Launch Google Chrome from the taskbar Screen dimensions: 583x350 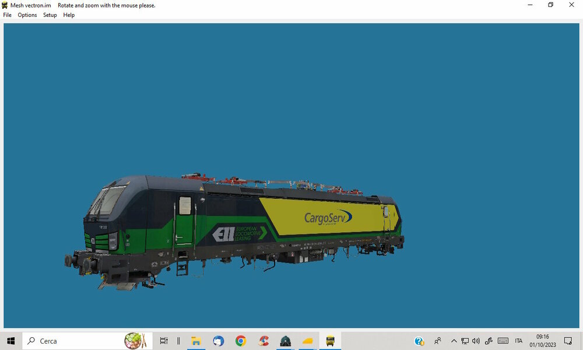pos(241,341)
